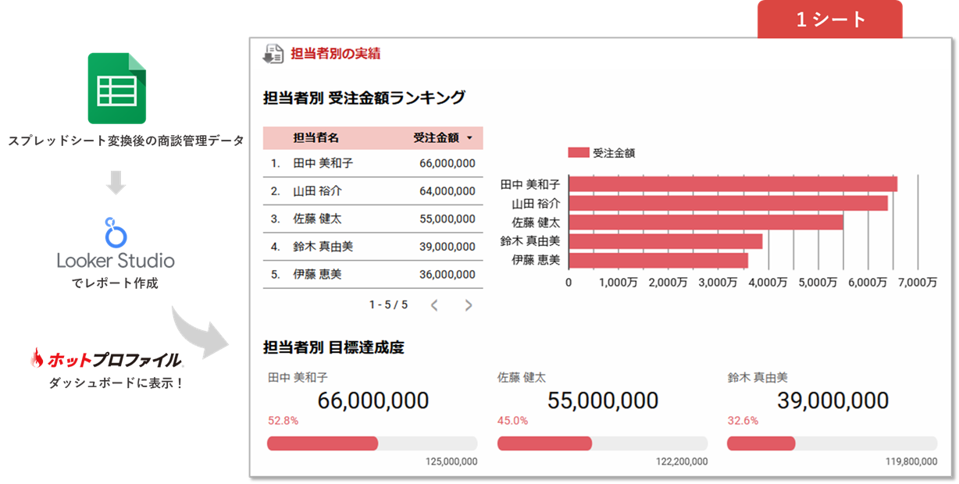Click the 伊藤 恵美 bar in chart

(x=658, y=260)
